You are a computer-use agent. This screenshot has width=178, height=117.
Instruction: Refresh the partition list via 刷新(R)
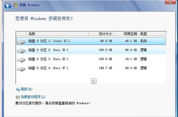pyautogui.click(x=26, y=89)
